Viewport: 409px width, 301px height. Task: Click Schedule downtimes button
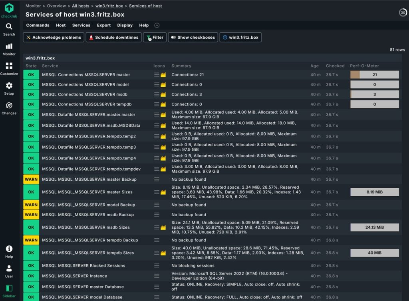point(113,37)
